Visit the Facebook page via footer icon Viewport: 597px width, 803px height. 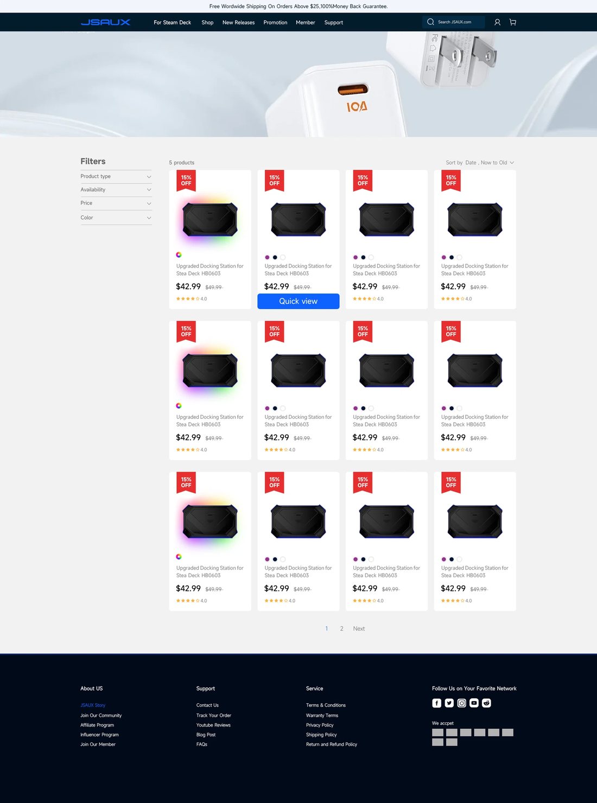[x=437, y=703]
